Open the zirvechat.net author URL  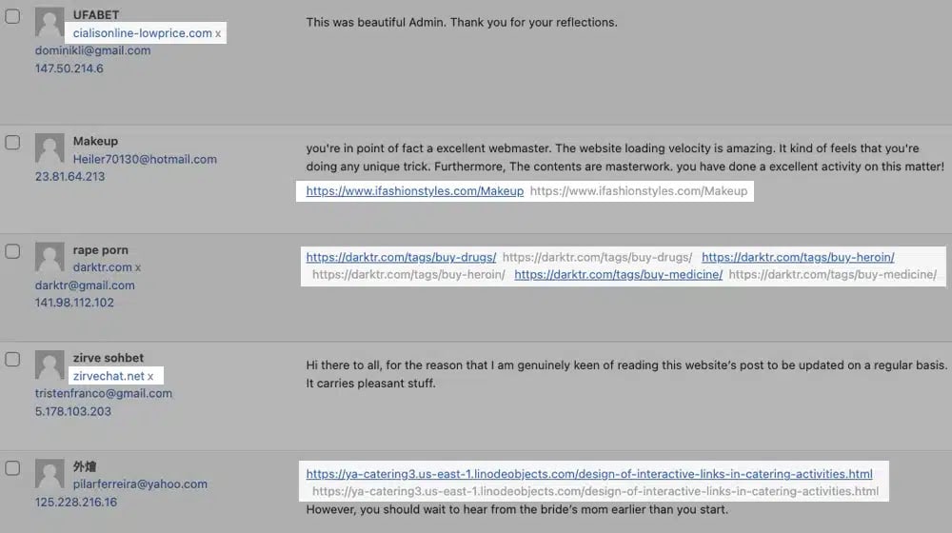[109, 376]
